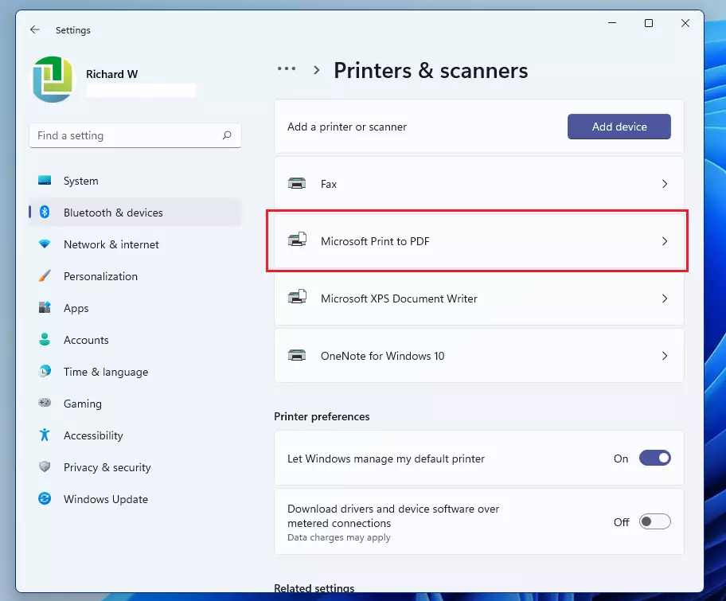Select the Microsoft Print to PDF printer name
The height and width of the screenshot is (601, 726).
coord(375,241)
